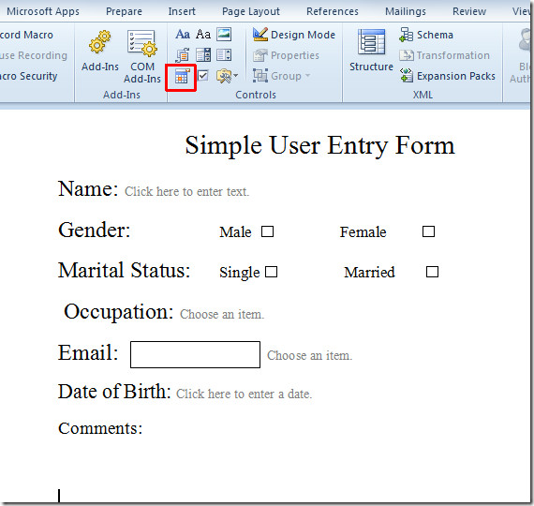
Task: Check the Female checkbox
Action: (428, 231)
